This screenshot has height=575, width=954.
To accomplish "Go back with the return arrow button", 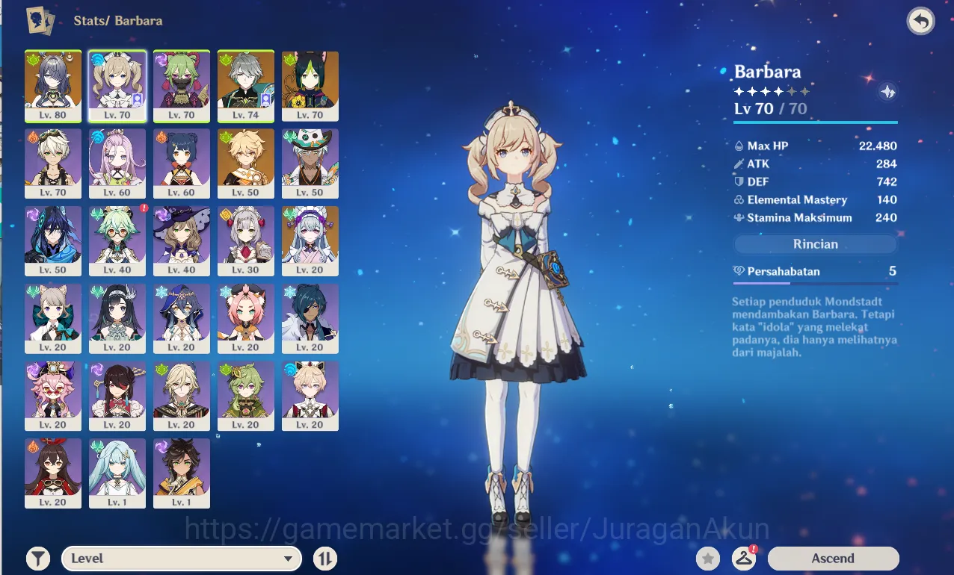I will [921, 21].
